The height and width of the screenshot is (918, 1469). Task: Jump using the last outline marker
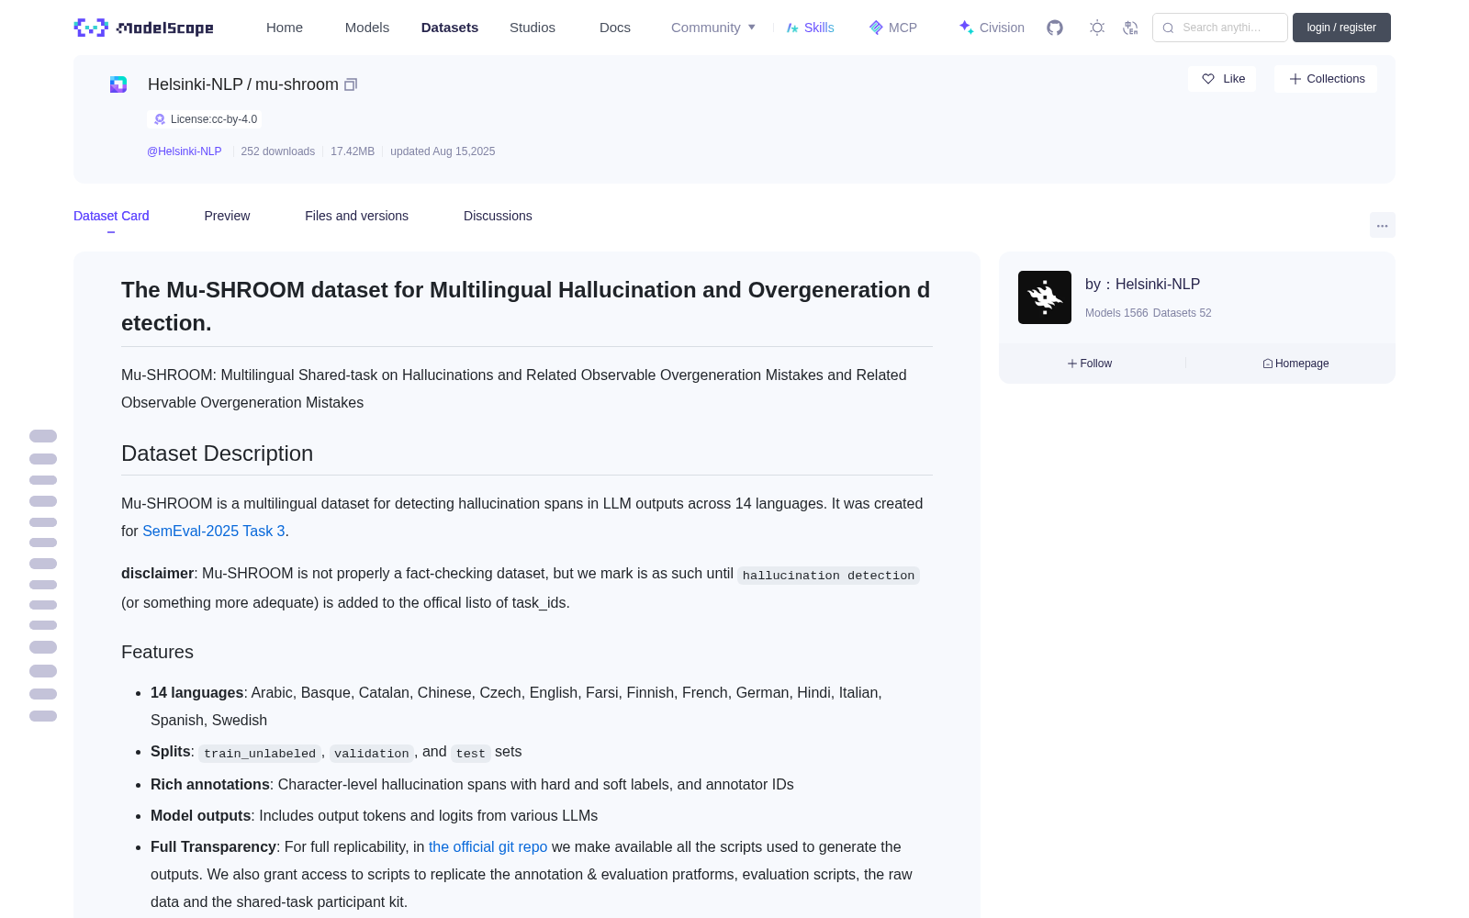(x=43, y=716)
